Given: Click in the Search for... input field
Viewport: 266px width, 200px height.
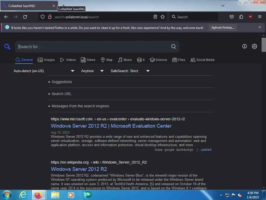Looking at the screenshot, I should click(x=93, y=47).
